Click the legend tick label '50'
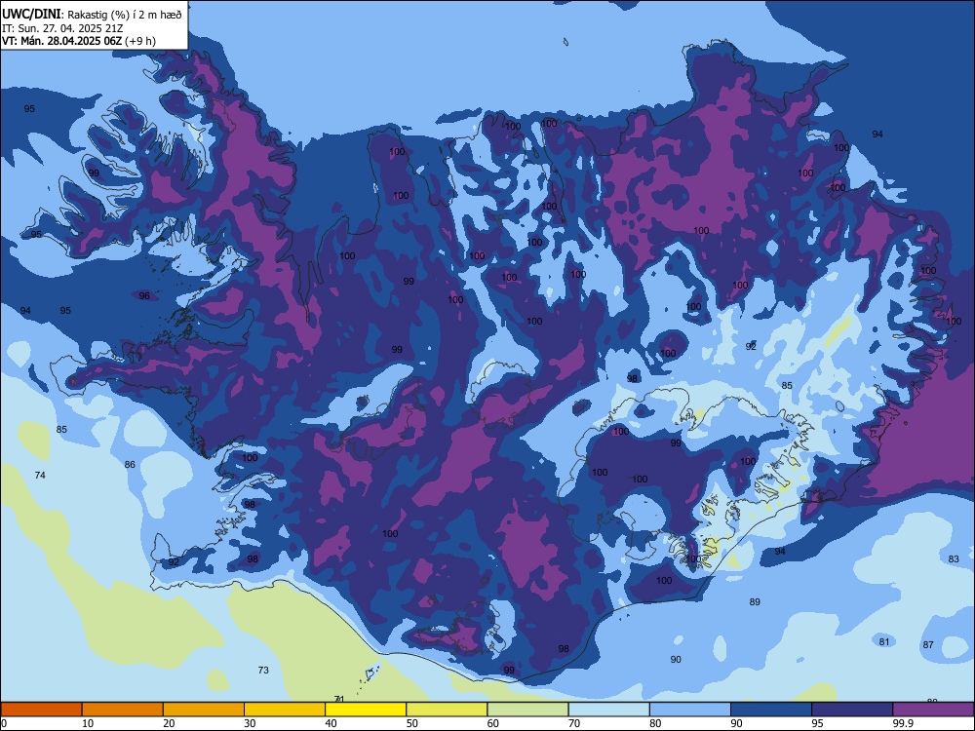Screen dimensions: 975x731 tap(411, 723)
